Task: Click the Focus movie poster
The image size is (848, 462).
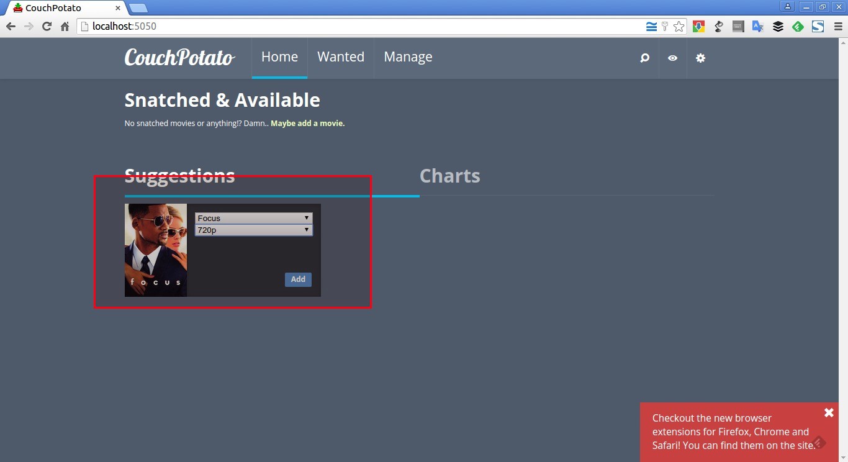Action: point(156,250)
